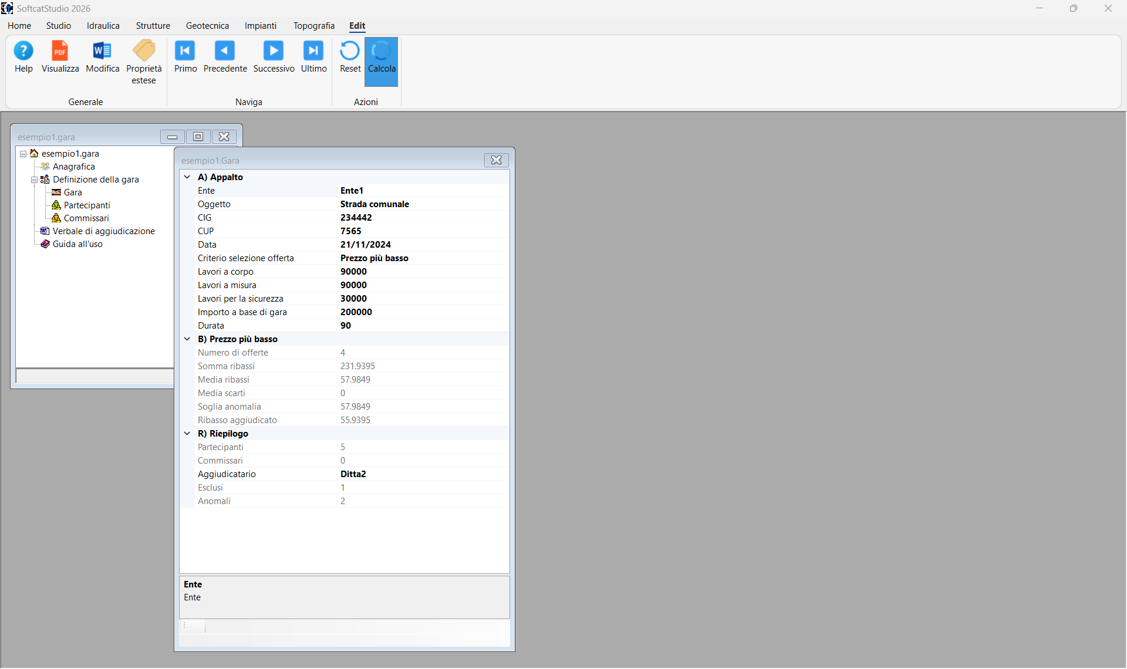Screen dimensions: 1127x669
Task: Edit the Durata value 90
Action: (x=424, y=326)
